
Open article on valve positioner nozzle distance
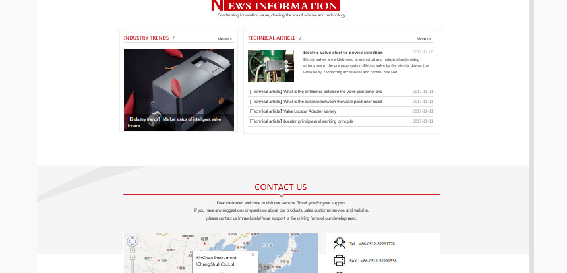(315, 102)
